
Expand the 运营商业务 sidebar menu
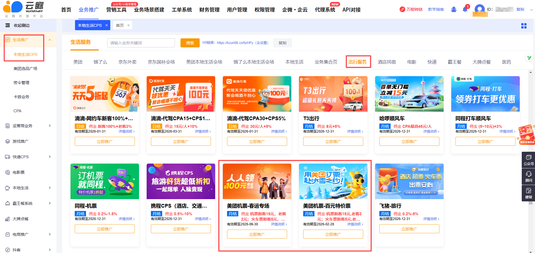[50, 126]
